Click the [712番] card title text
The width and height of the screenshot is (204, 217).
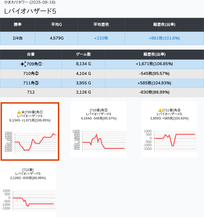pyautogui.click(x=28, y=170)
